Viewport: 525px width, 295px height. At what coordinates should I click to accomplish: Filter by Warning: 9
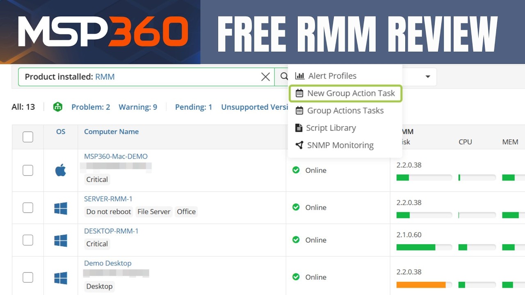[138, 107]
